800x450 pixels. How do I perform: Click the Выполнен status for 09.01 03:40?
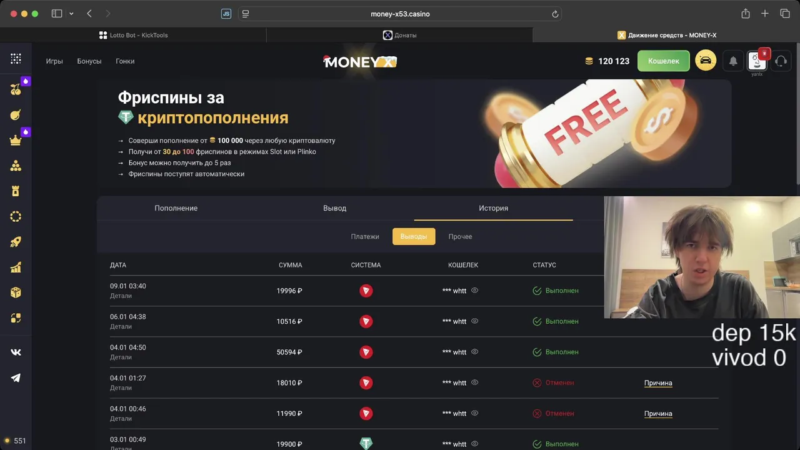(556, 291)
